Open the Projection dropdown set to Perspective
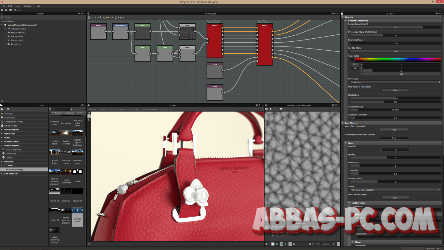The width and height of the screenshot is (444, 250). (x=396, y=82)
